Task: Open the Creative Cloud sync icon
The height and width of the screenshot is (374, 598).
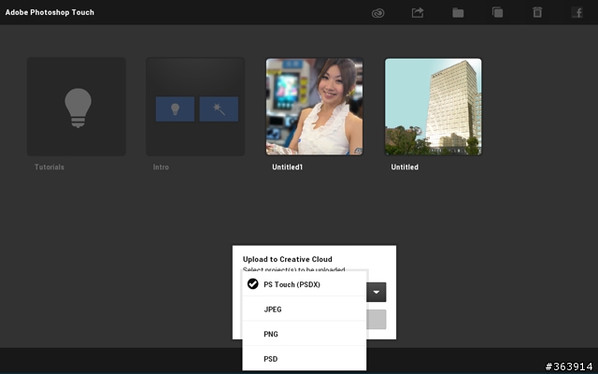Action: 377,13
